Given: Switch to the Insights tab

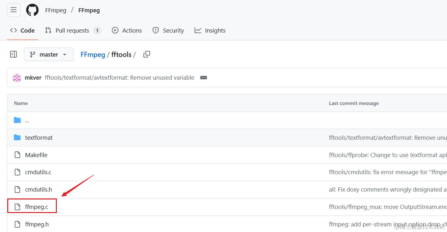Looking at the screenshot, I should [210, 30].
